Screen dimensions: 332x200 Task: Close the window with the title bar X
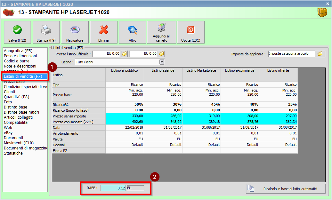tap(328, 4)
